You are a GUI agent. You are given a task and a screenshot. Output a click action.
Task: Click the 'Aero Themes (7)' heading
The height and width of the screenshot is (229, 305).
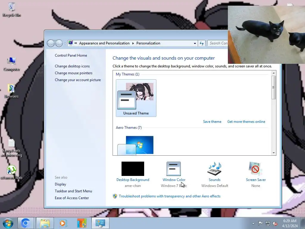(129, 128)
